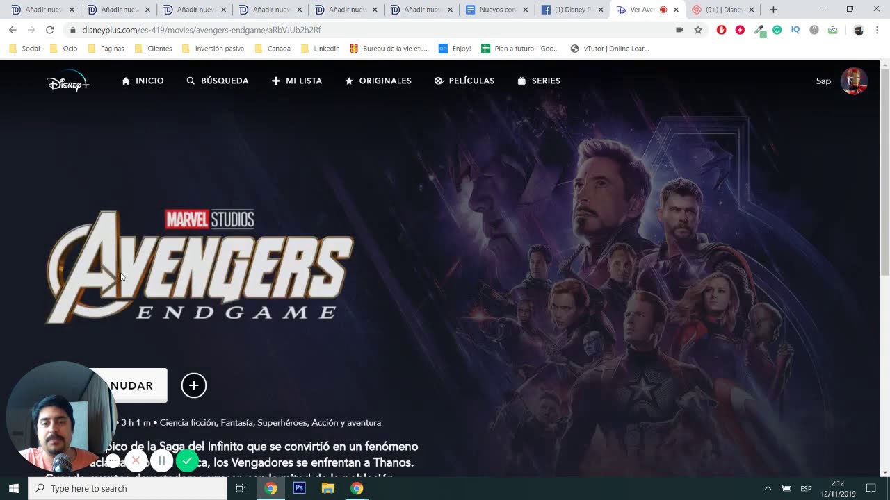Click ESP language indicator

806,488
